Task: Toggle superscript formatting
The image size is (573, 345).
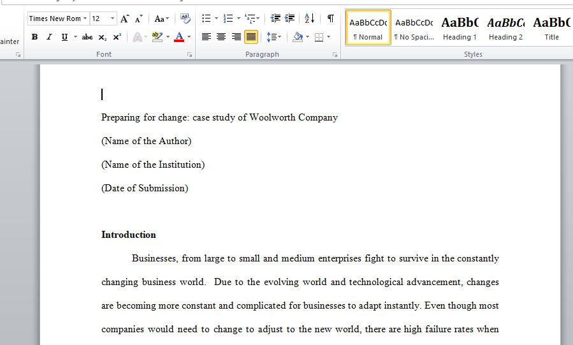Action: tap(117, 37)
